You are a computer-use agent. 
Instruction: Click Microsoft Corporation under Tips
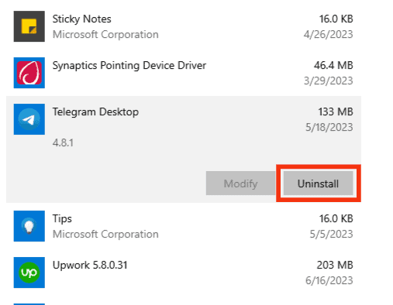[105, 235]
